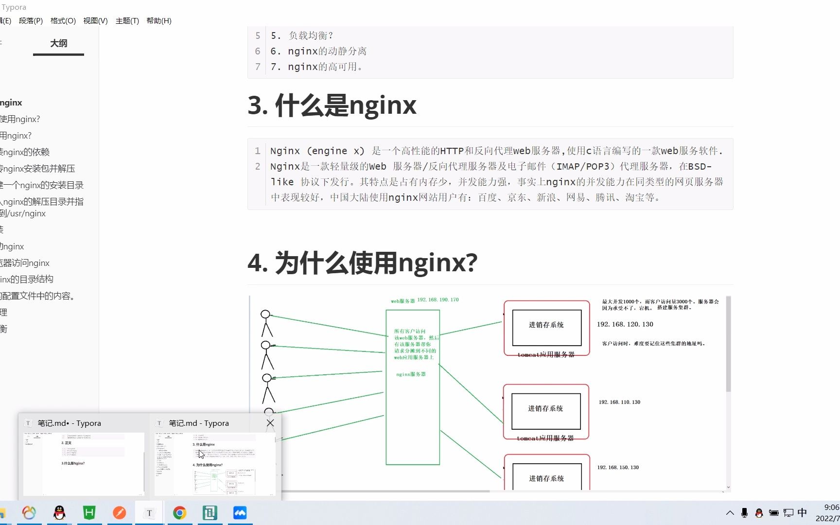The width and height of the screenshot is (840, 525).
Task: Open QQ penguin icon in system tray
Action: pos(759,512)
